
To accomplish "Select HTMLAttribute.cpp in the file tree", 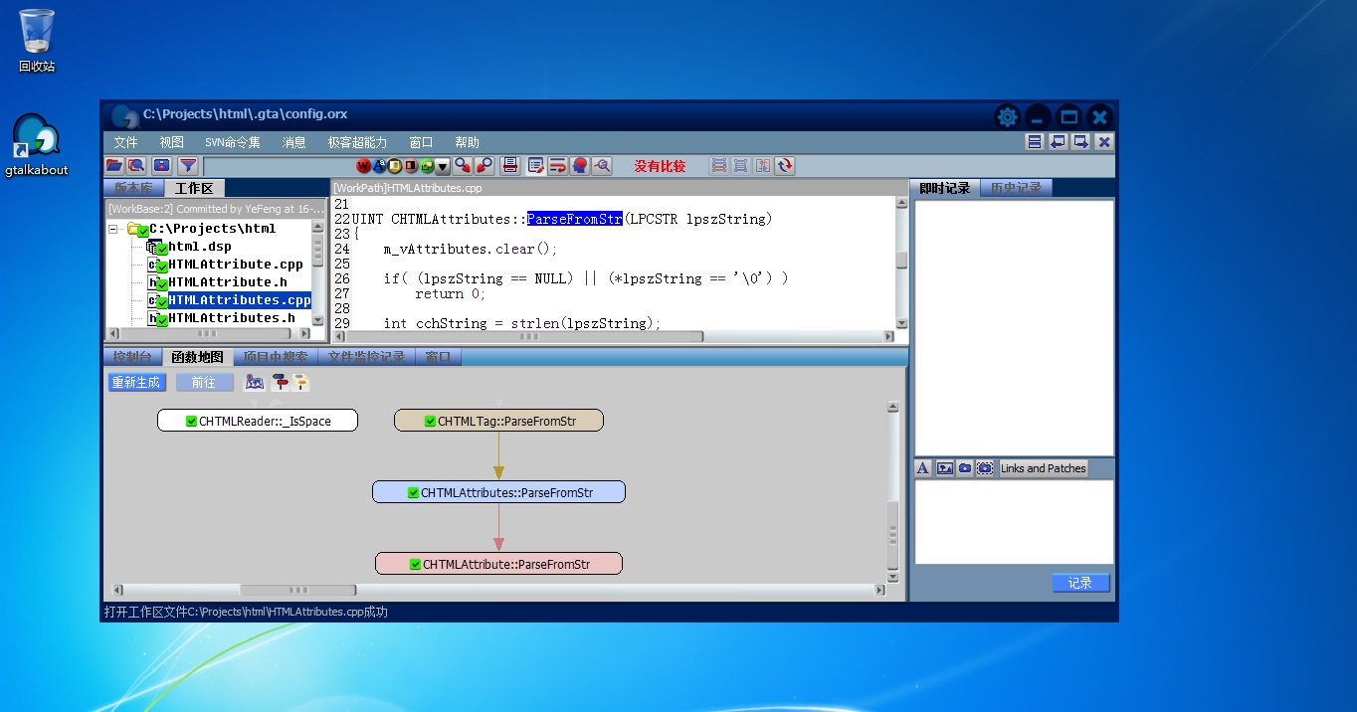I will point(235,265).
